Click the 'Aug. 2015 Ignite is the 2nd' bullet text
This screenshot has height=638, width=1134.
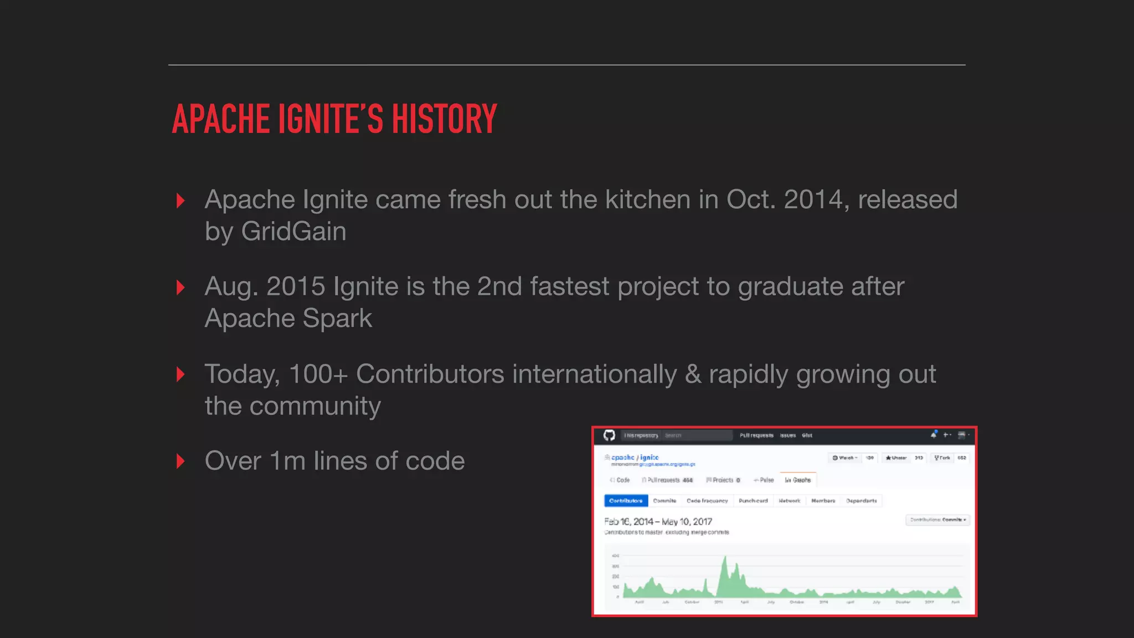[554, 302]
